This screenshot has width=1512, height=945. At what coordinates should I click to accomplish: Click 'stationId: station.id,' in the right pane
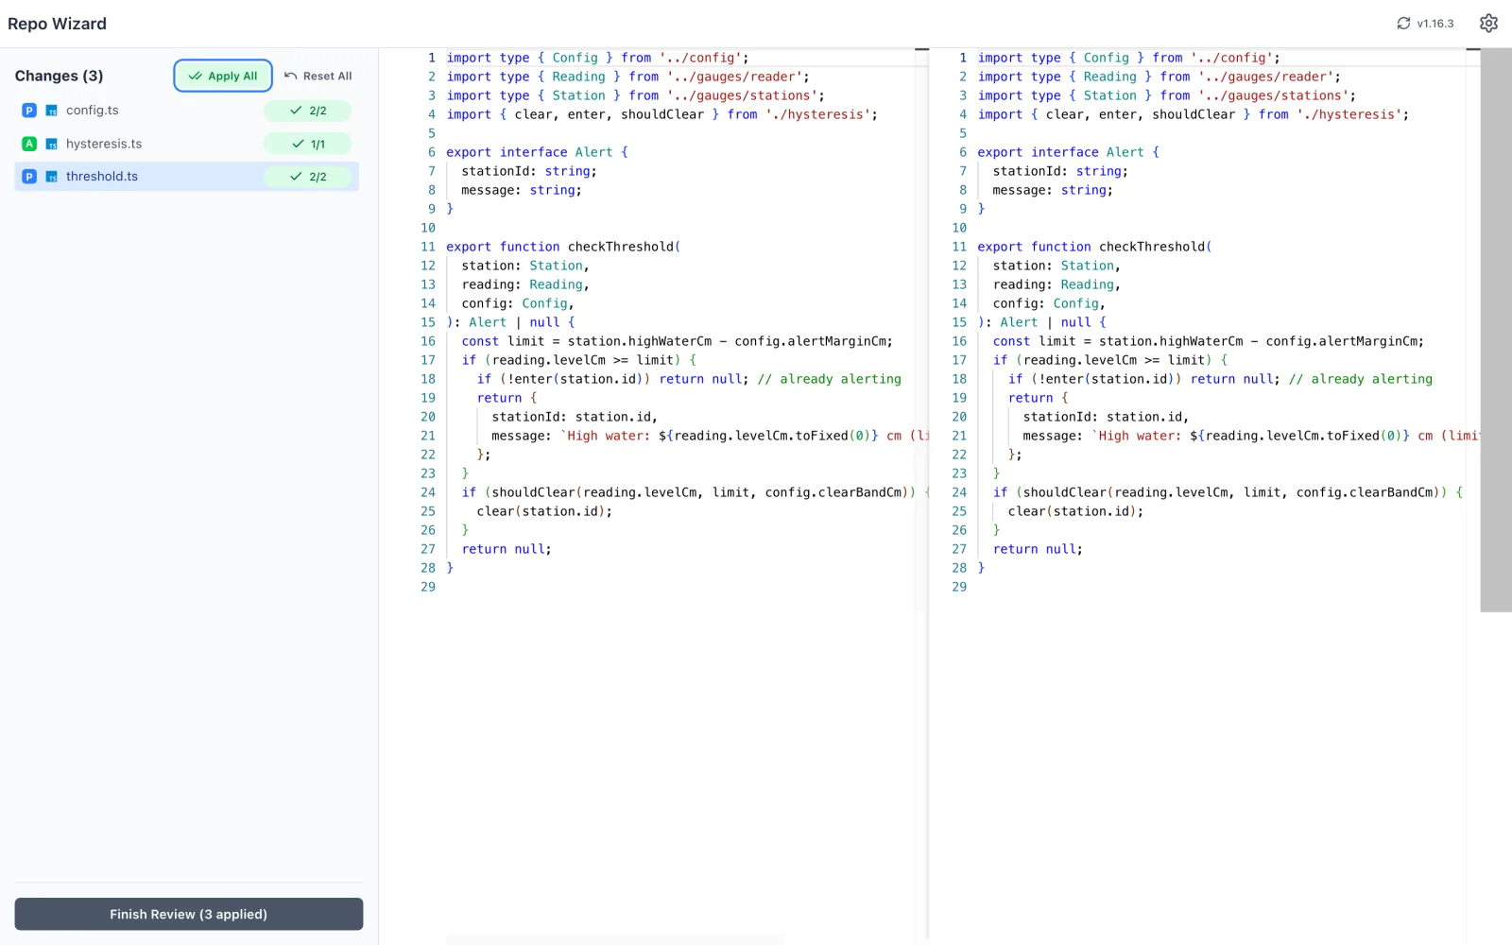[1106, 417]
